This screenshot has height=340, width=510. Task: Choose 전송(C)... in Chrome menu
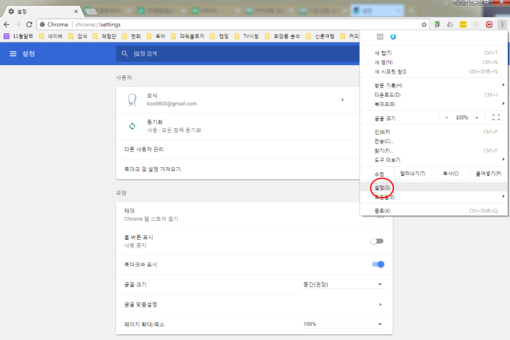(433, 141)
